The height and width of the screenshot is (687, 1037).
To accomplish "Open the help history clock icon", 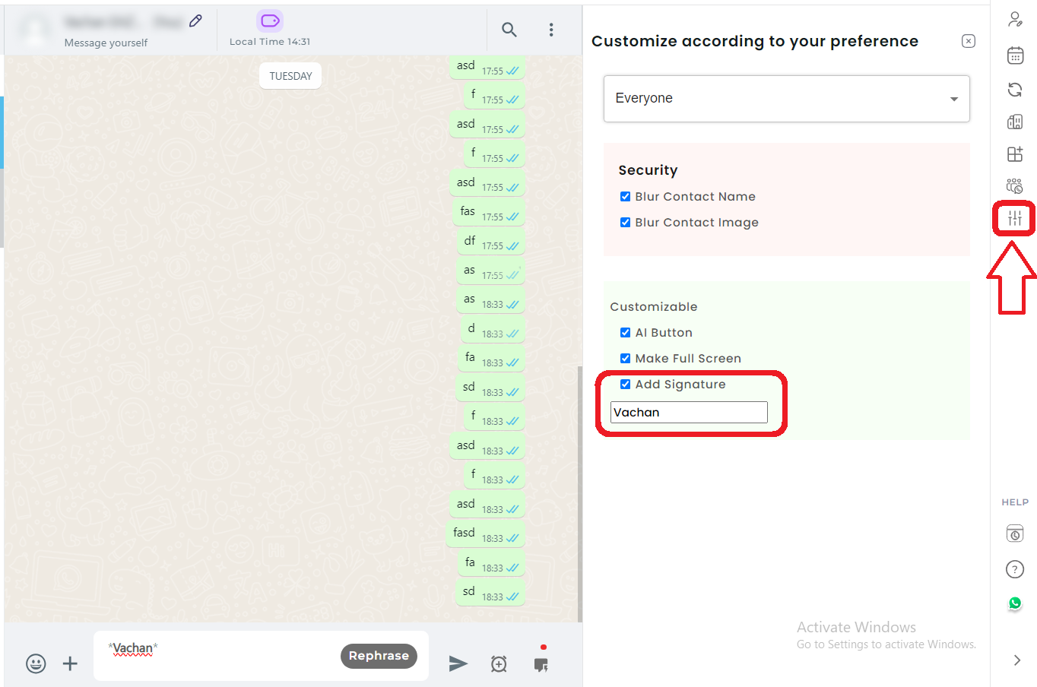I will click(x=1015, y=533).
